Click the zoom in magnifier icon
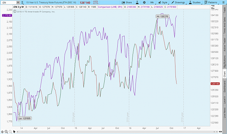 [x=6, y=132]
